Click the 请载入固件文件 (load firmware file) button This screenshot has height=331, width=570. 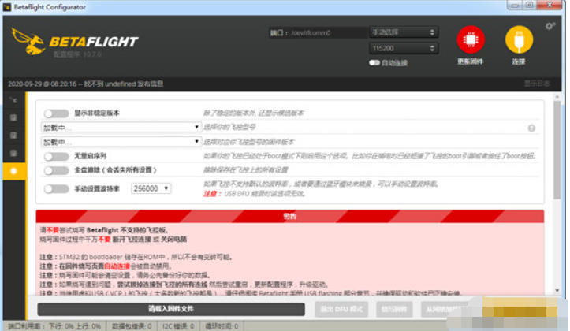point(171,309)
